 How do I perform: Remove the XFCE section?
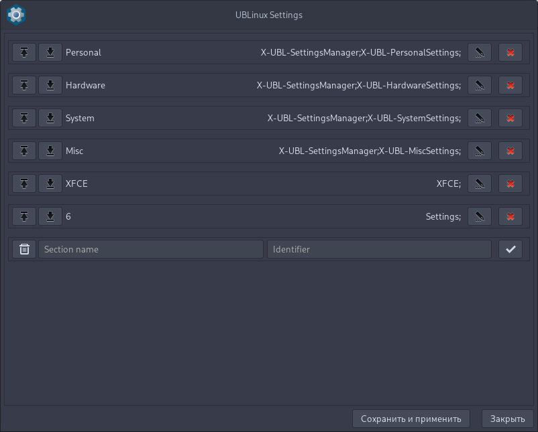click(510, 184)
